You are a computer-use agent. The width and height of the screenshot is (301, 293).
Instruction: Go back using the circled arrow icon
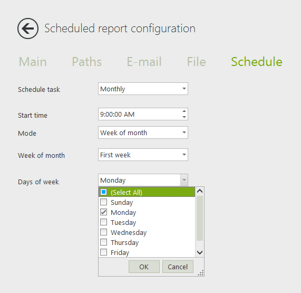pyautogui.click(x=28, y=29)
